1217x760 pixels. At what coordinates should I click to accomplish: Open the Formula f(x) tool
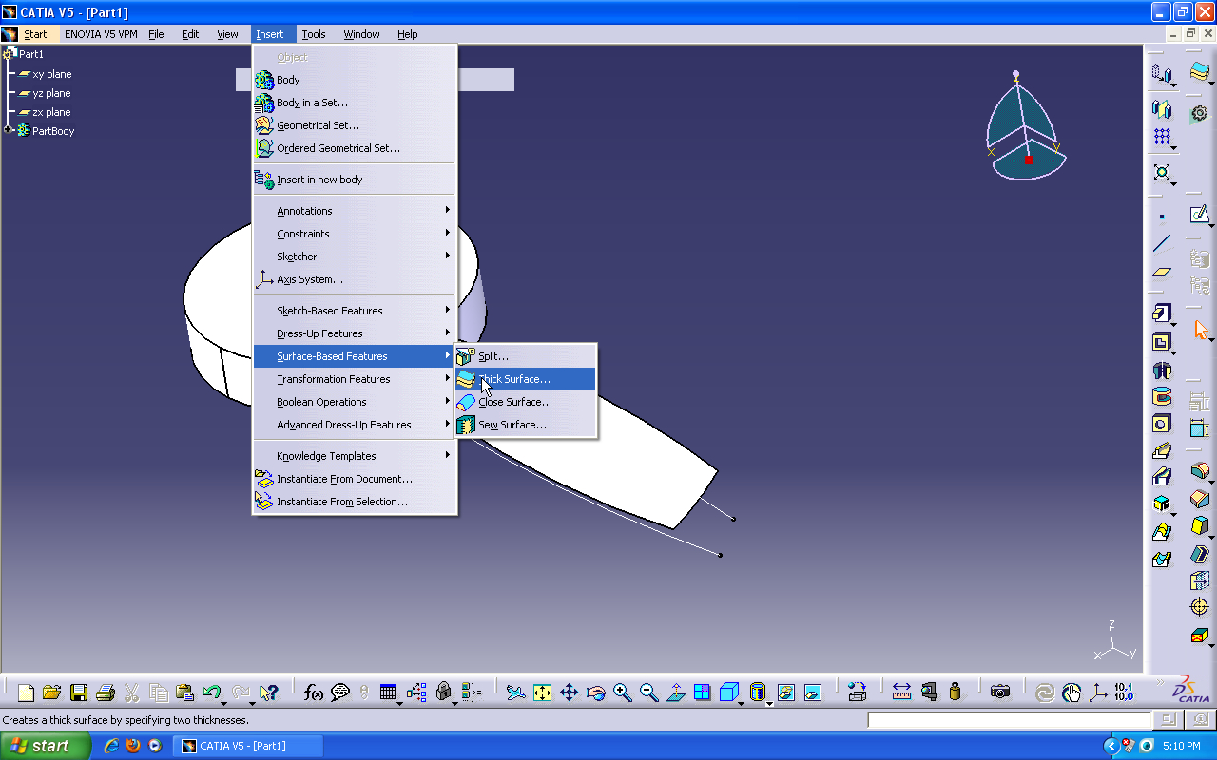pyautogui.click(x=314, y=693)
